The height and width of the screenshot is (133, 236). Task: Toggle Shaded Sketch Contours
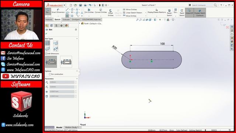pyautogui.click(x=200, y=13)
